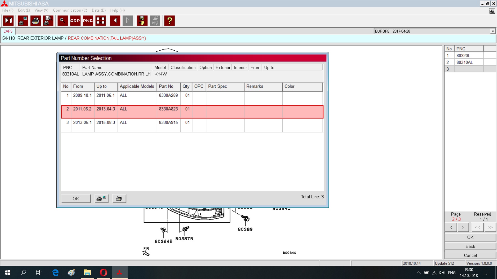The width and height of the screenshot is (497, 279).
Task: Click the save floppy disk toolbar icon
Action: [142, 21]
